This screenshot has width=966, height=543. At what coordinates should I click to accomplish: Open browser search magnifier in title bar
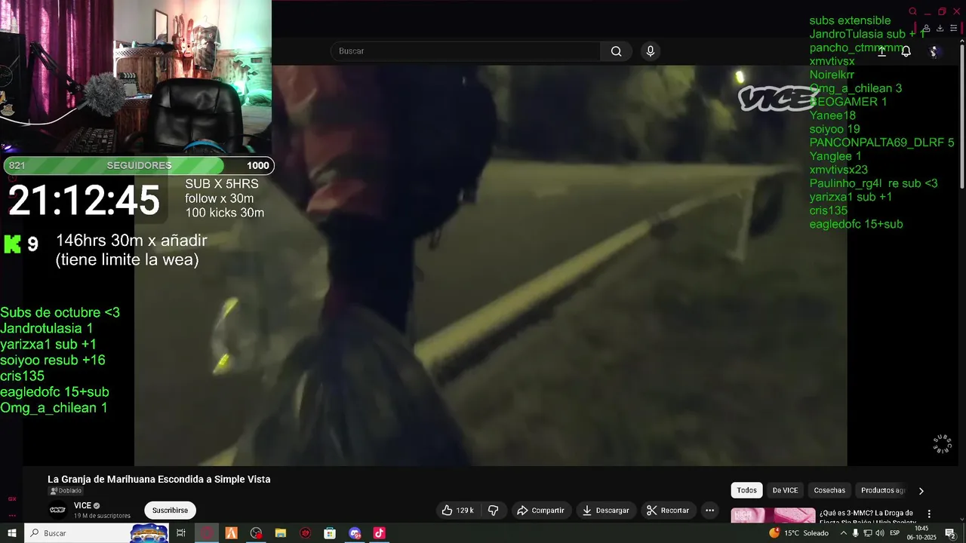pos(912,11)
